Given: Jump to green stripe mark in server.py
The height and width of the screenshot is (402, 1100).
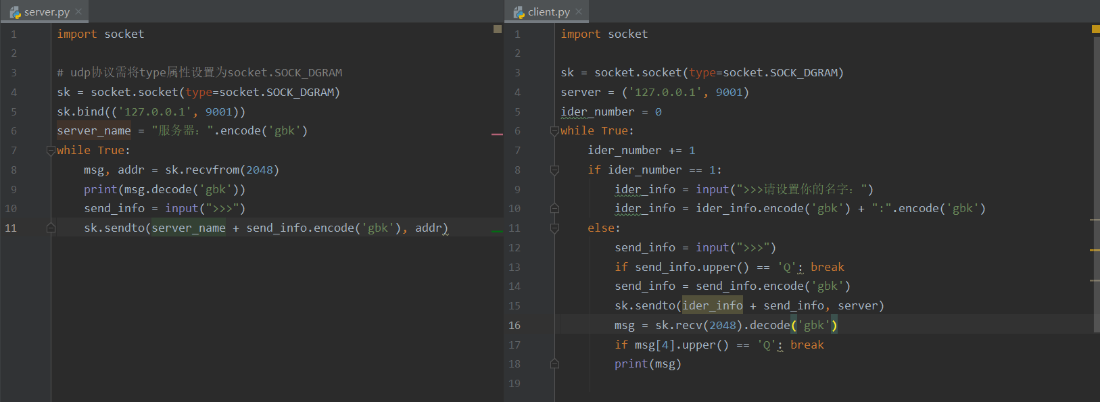Looking at the screenshot, I should 498,232.
